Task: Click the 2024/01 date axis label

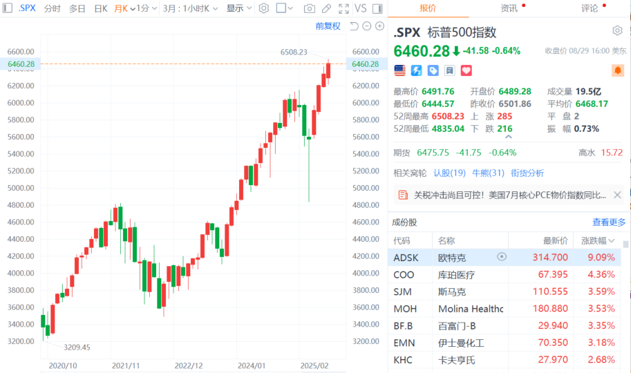Action: pyautogui.click(x=252, y=366)
